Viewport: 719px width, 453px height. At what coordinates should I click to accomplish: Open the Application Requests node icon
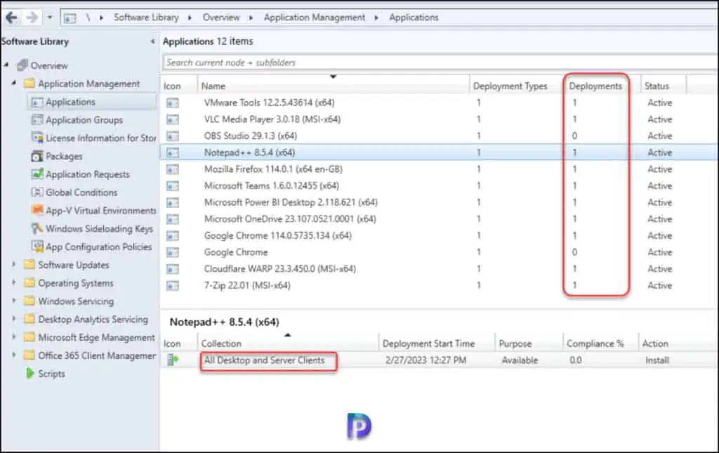[37, 173]
